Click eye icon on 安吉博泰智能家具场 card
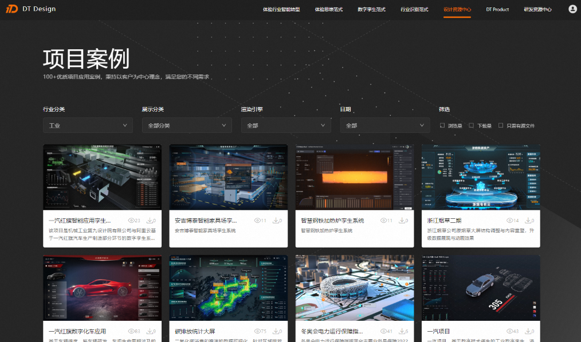581x342 pixels. [x=257, y=221]
